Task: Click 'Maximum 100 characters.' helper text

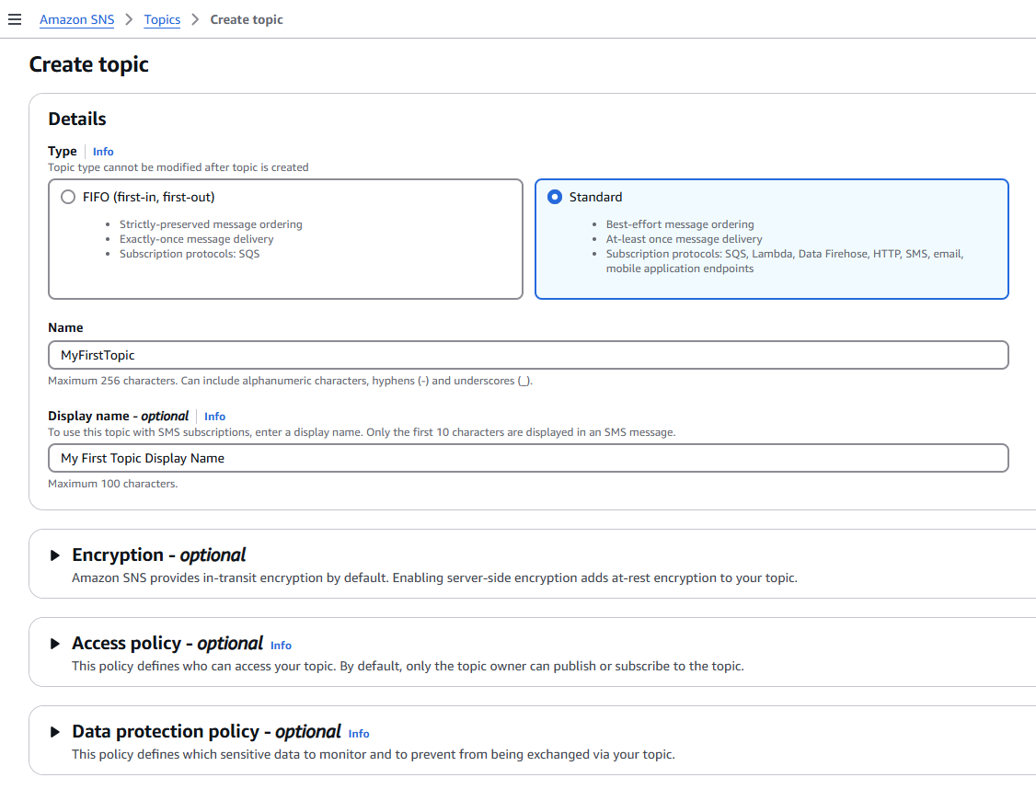Action: point(113,484)
